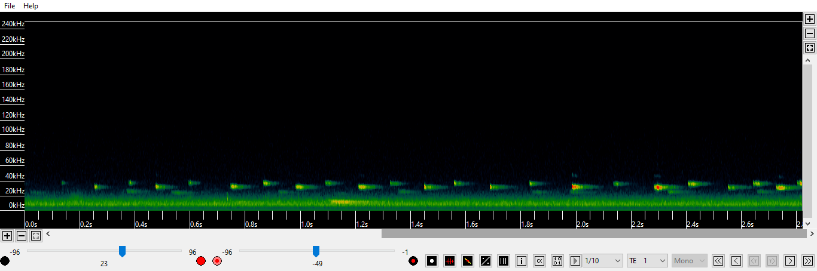
Task: Click the light red circle with dot
Action: pyautogui.click(x=217, y=261)
